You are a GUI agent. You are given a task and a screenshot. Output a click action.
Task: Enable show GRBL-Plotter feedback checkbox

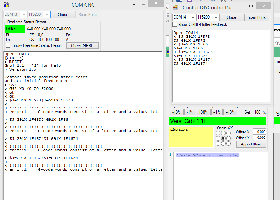pyautogui.click(x=175, y=24)
